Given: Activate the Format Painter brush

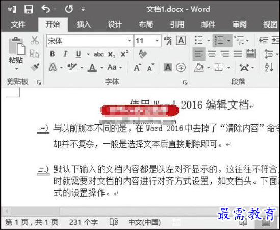Looking at the screenshot, I should click(35, 67).
